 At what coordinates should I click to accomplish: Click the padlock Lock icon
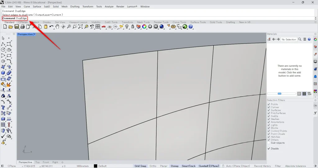pos(133,27)
